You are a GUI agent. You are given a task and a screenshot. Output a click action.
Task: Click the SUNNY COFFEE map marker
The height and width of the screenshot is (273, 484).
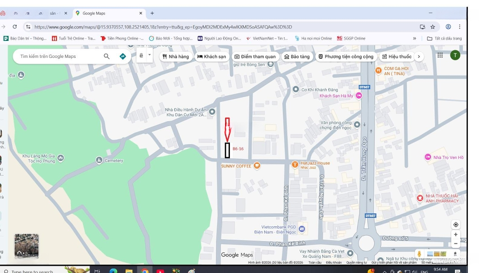(257, 166)
